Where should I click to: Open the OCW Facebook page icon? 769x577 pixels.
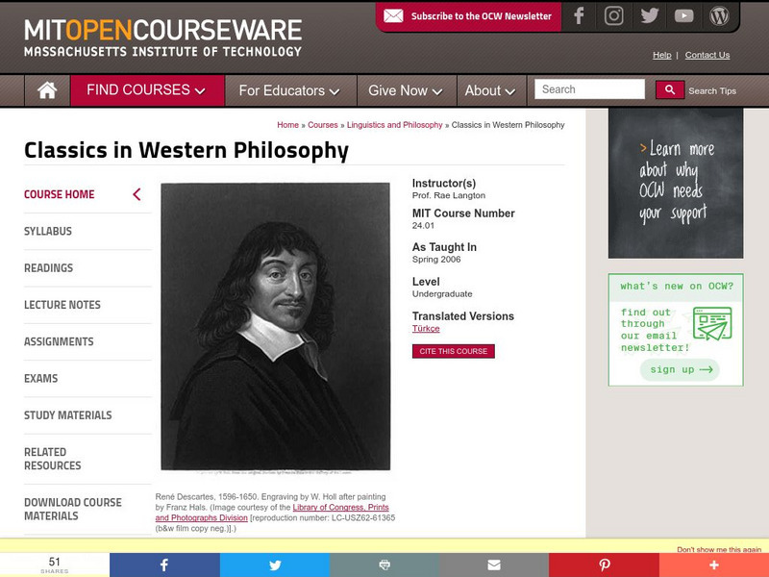pyautogui.click(x=580, y=16)
